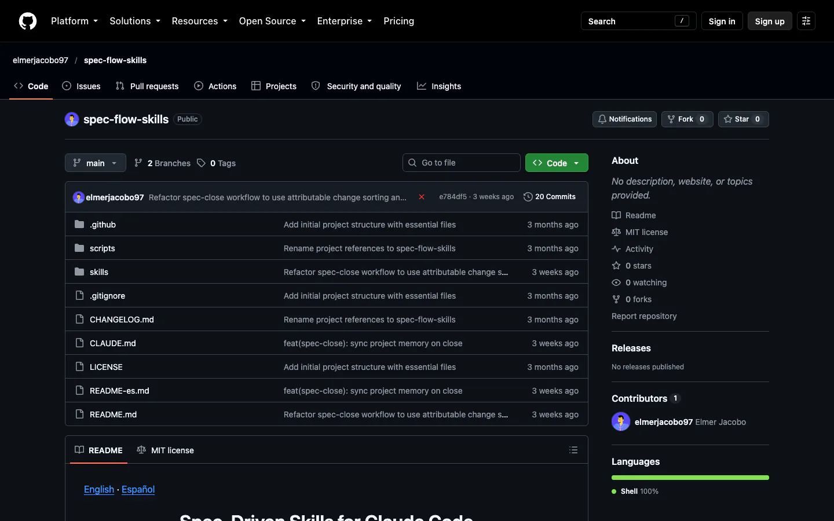Click the .github folder icon
Image resolution: width=834 pixels, height=521 pixels.
(x=79, y=224)
